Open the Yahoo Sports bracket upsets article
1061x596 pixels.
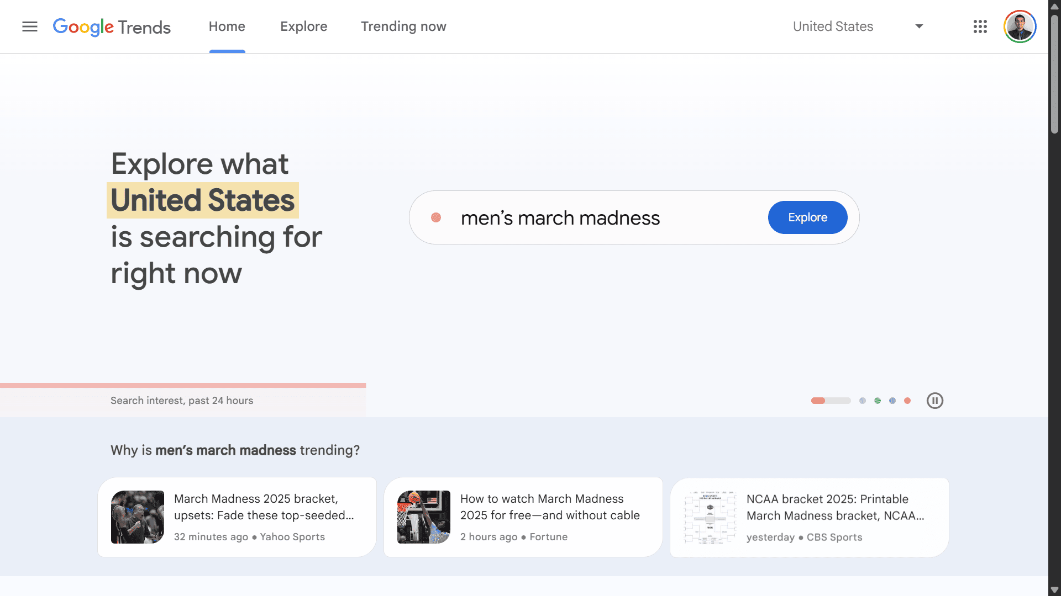coord(237,517)
